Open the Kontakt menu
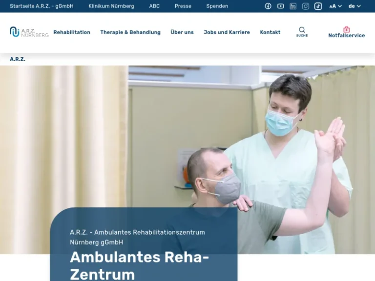Viewport: 375px width, 281px height. point(270,32)
